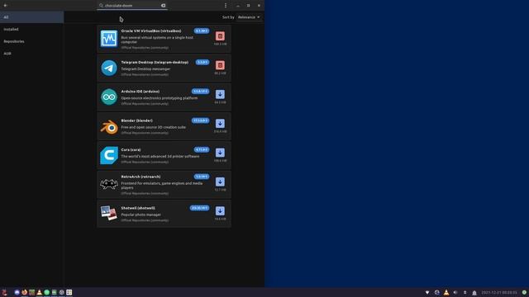Select the All category in the sidebar
Screen dimensions: 529x297
pyautogui.click(x=31, y=17)
